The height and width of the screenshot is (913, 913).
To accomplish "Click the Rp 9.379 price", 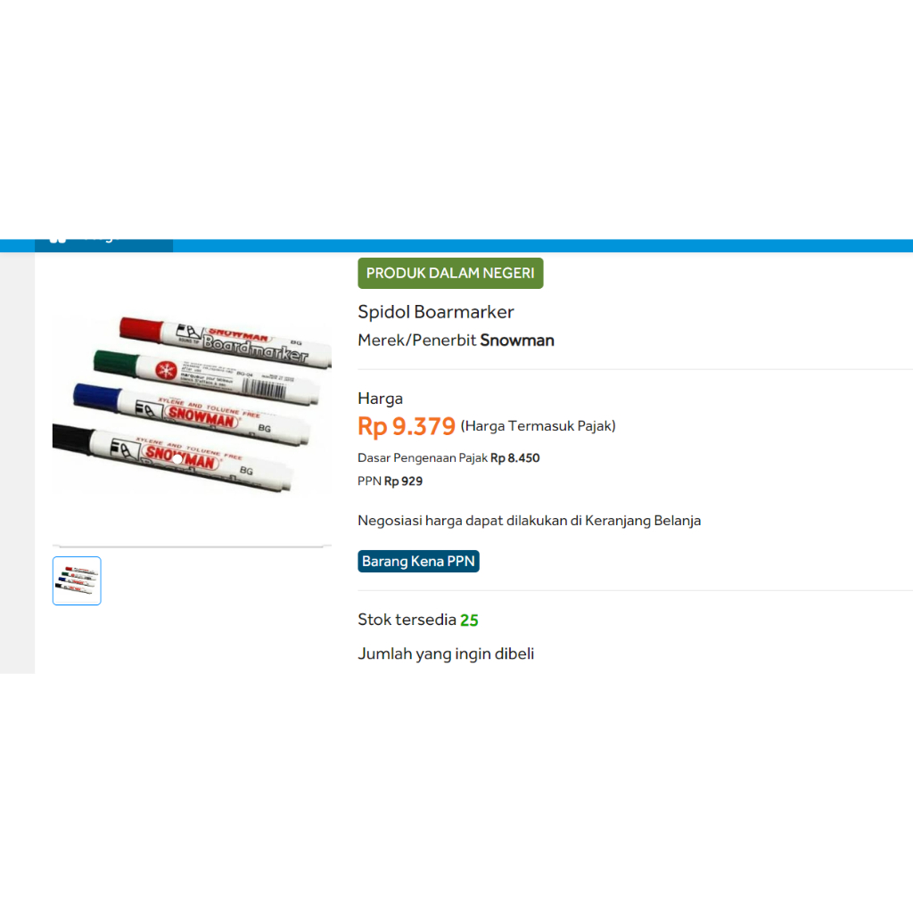I will (x=407, y=426).
